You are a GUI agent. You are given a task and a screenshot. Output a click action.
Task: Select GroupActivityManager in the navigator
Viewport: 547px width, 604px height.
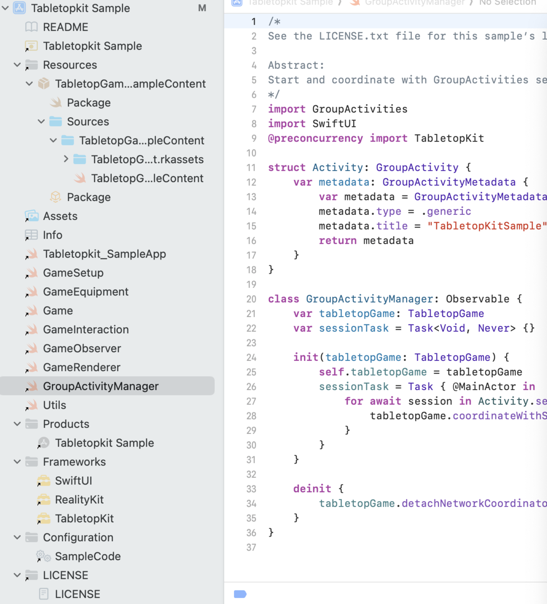click(x=107, y=386)
